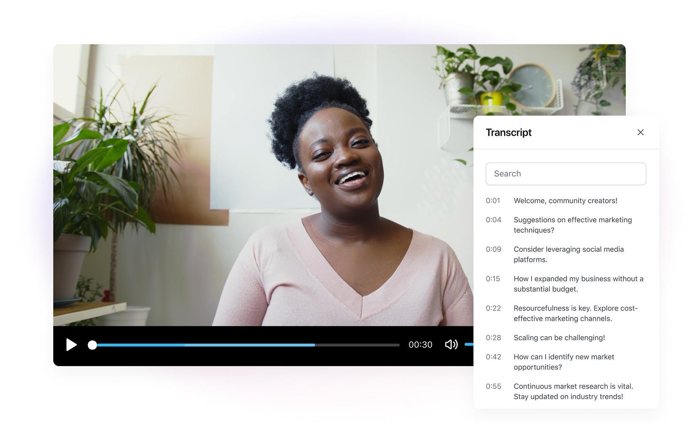This screenshot has height=435, width=687.
Task: Jump to 0:15 timestamp in transcript
Action: pos(493,279)
